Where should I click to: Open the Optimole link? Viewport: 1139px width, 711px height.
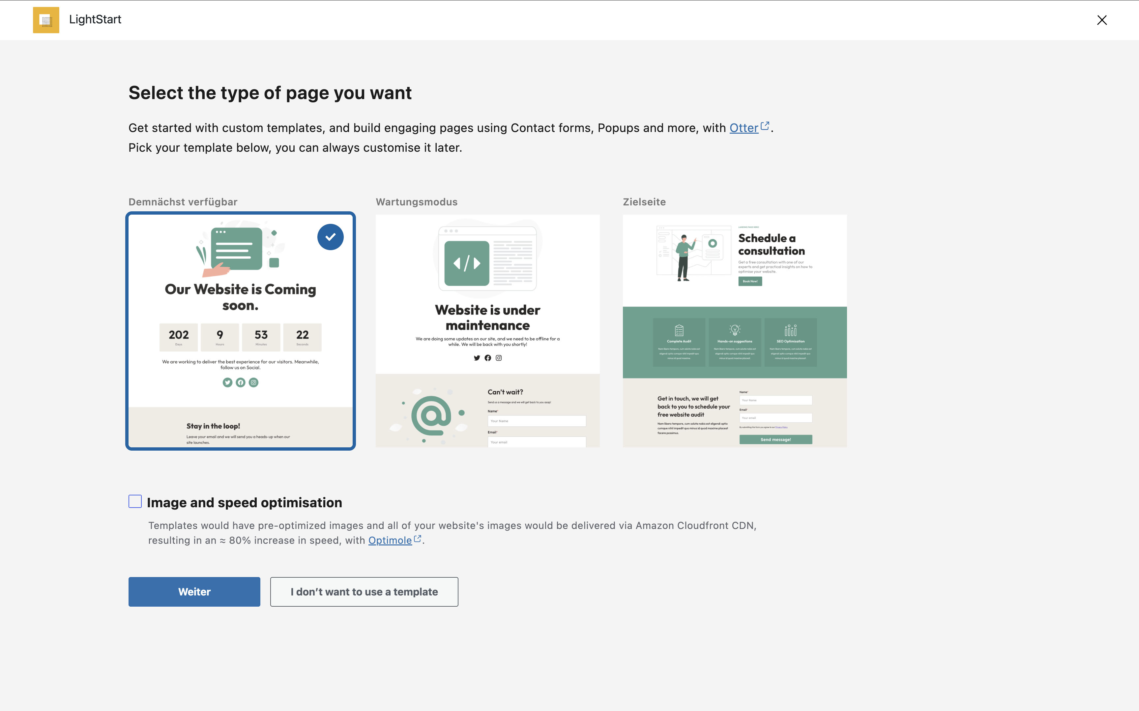pyautogui.click(x=390, y=540)
